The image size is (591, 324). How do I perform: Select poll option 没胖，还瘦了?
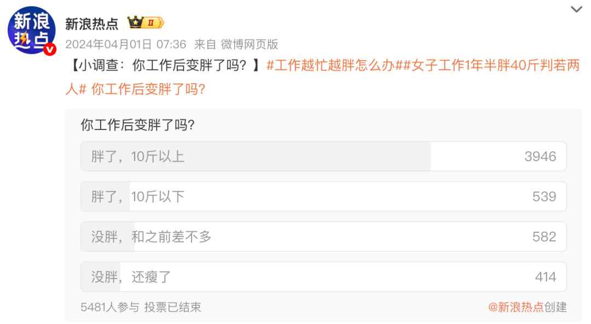click(x=323, y=277)
